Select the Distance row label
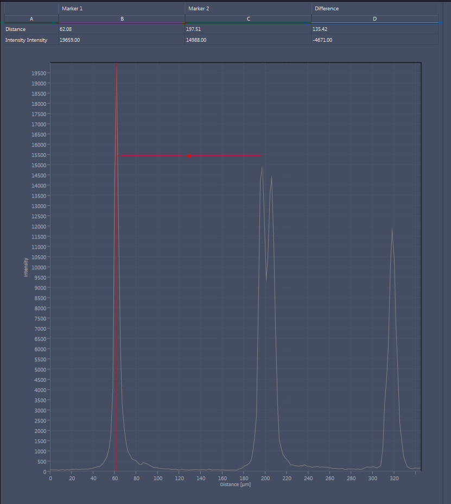The height and width of the screenshot is (504, 451). point(15,29)
